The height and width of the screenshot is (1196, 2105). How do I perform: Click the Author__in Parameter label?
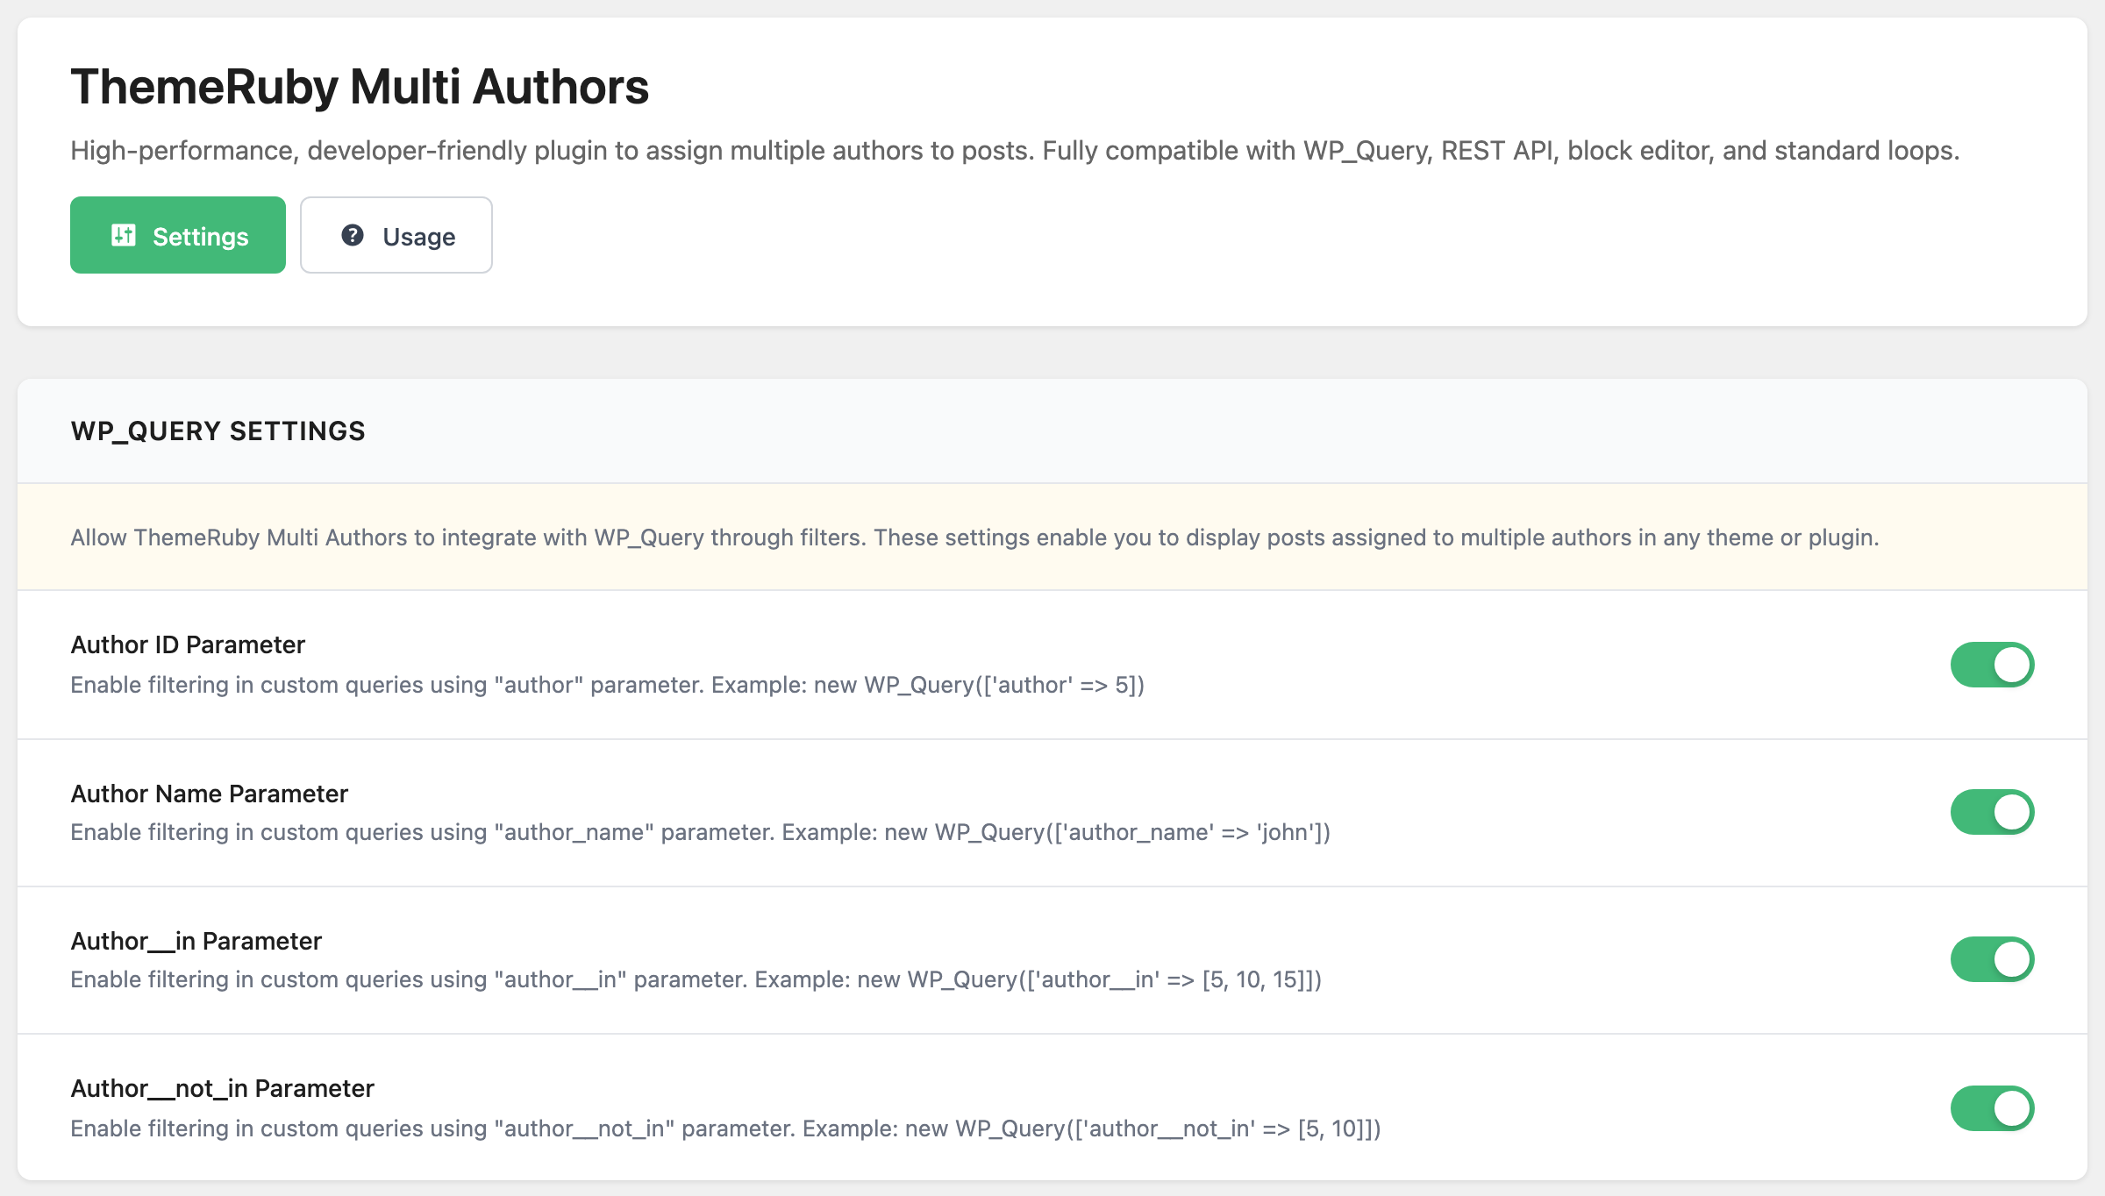point(196,941)
